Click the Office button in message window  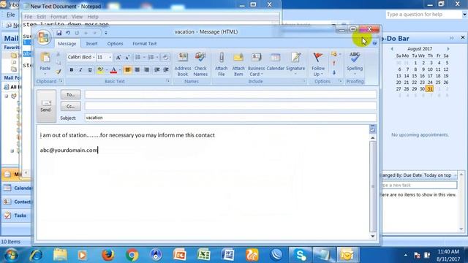[44, 37]
